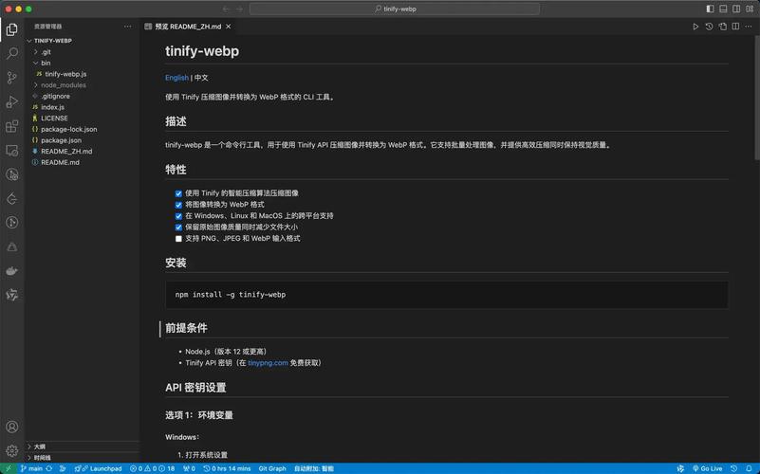Image resolution: width=760 pixels, height=474 pixels.
Task: Expand the .git folder
Action: click(x=83, y=52)
